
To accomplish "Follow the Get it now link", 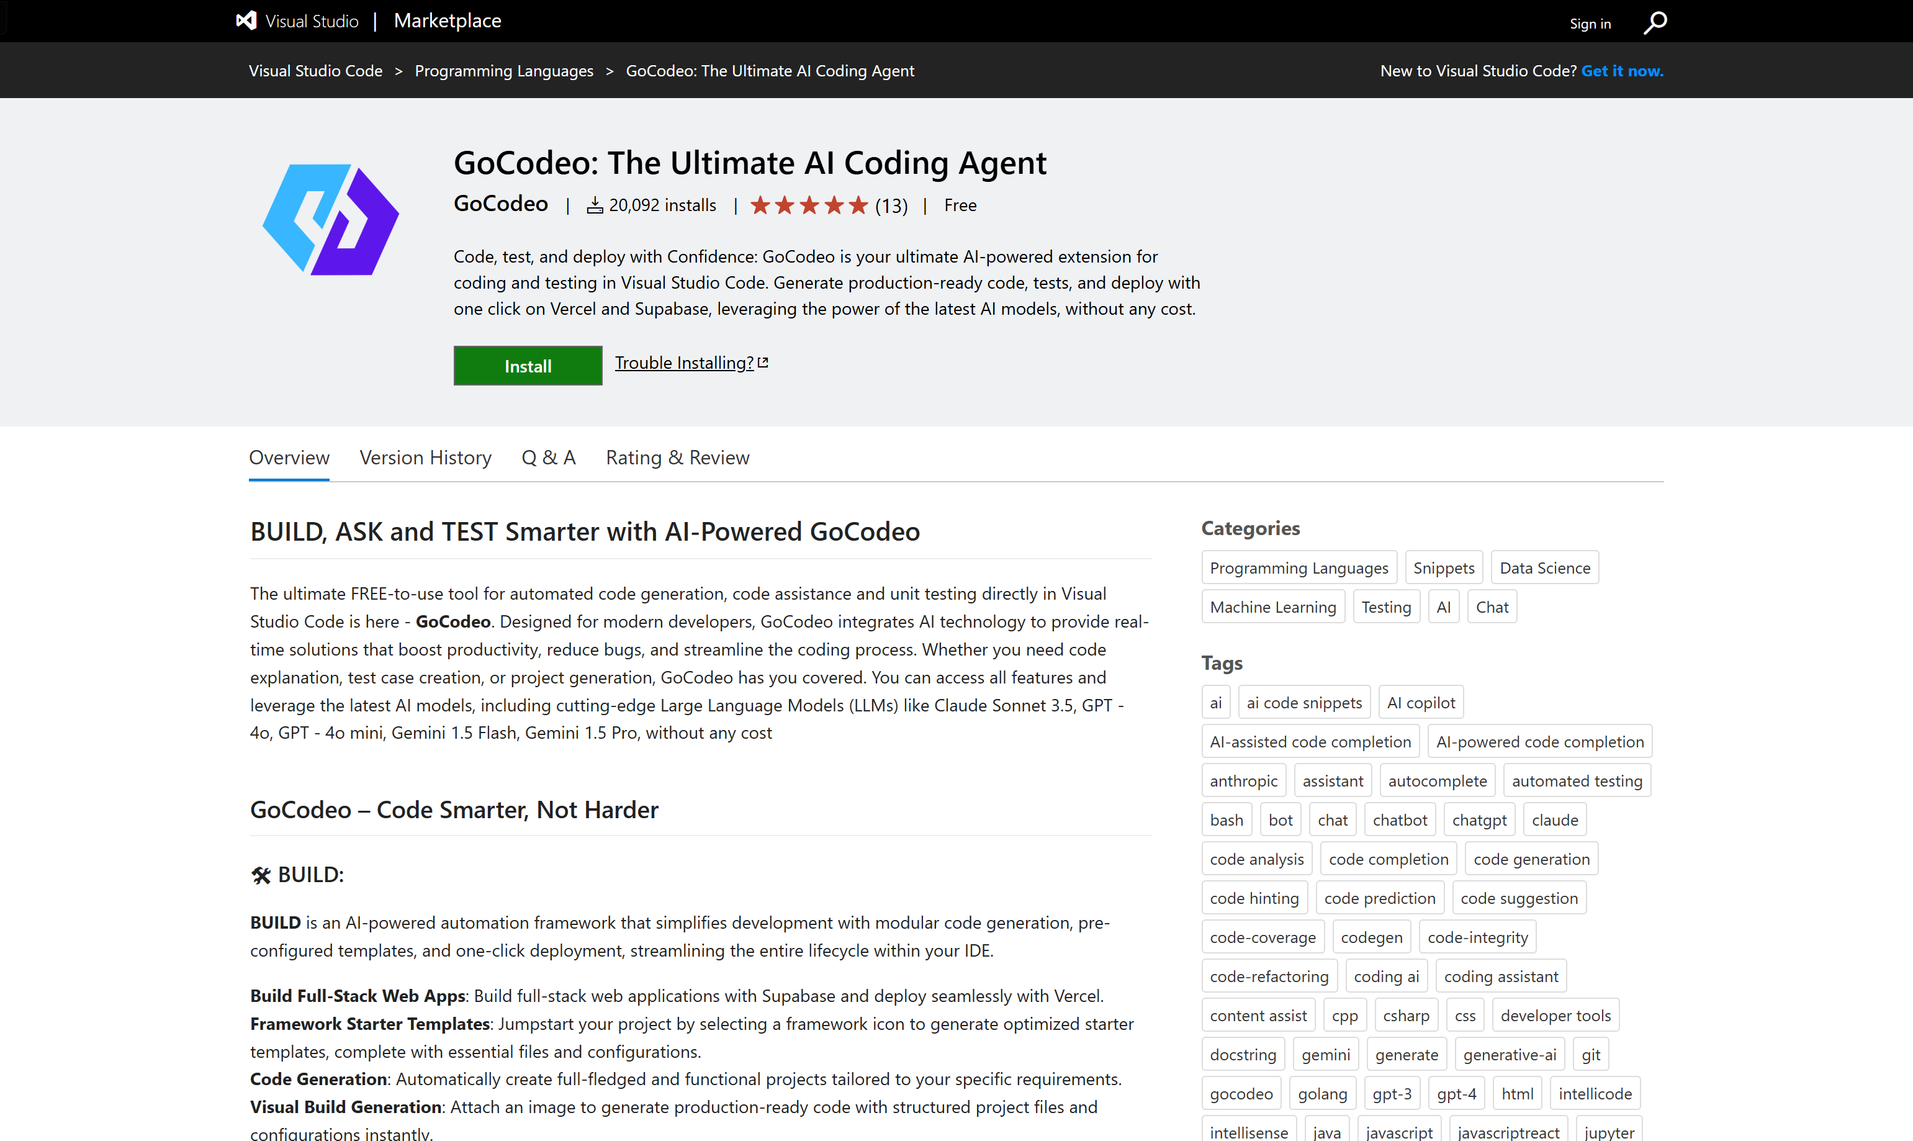I will pos(1622,71).
